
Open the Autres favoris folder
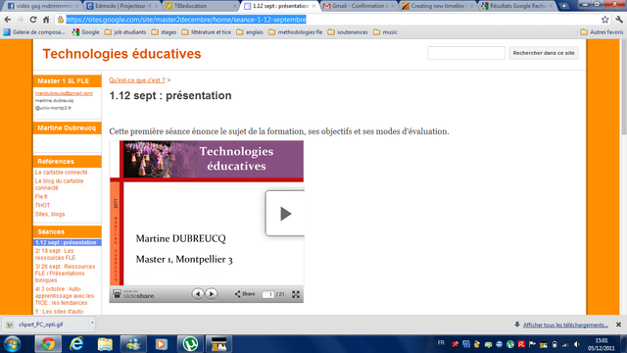click(602, 32)
